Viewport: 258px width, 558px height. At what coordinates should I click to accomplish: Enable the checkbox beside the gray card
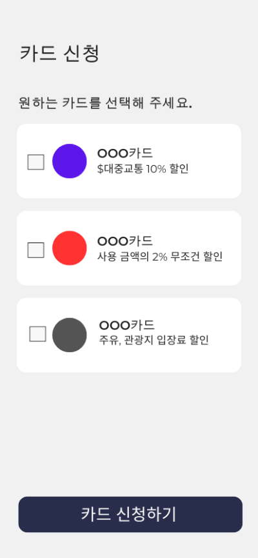37,334
